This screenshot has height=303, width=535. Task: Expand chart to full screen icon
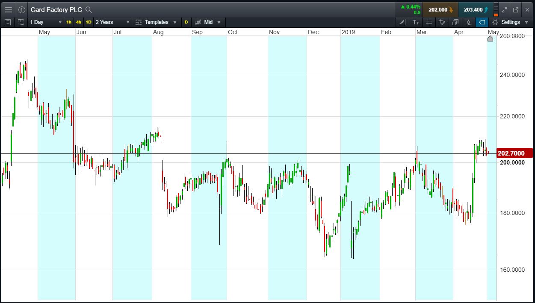click(x=504, y=9)
